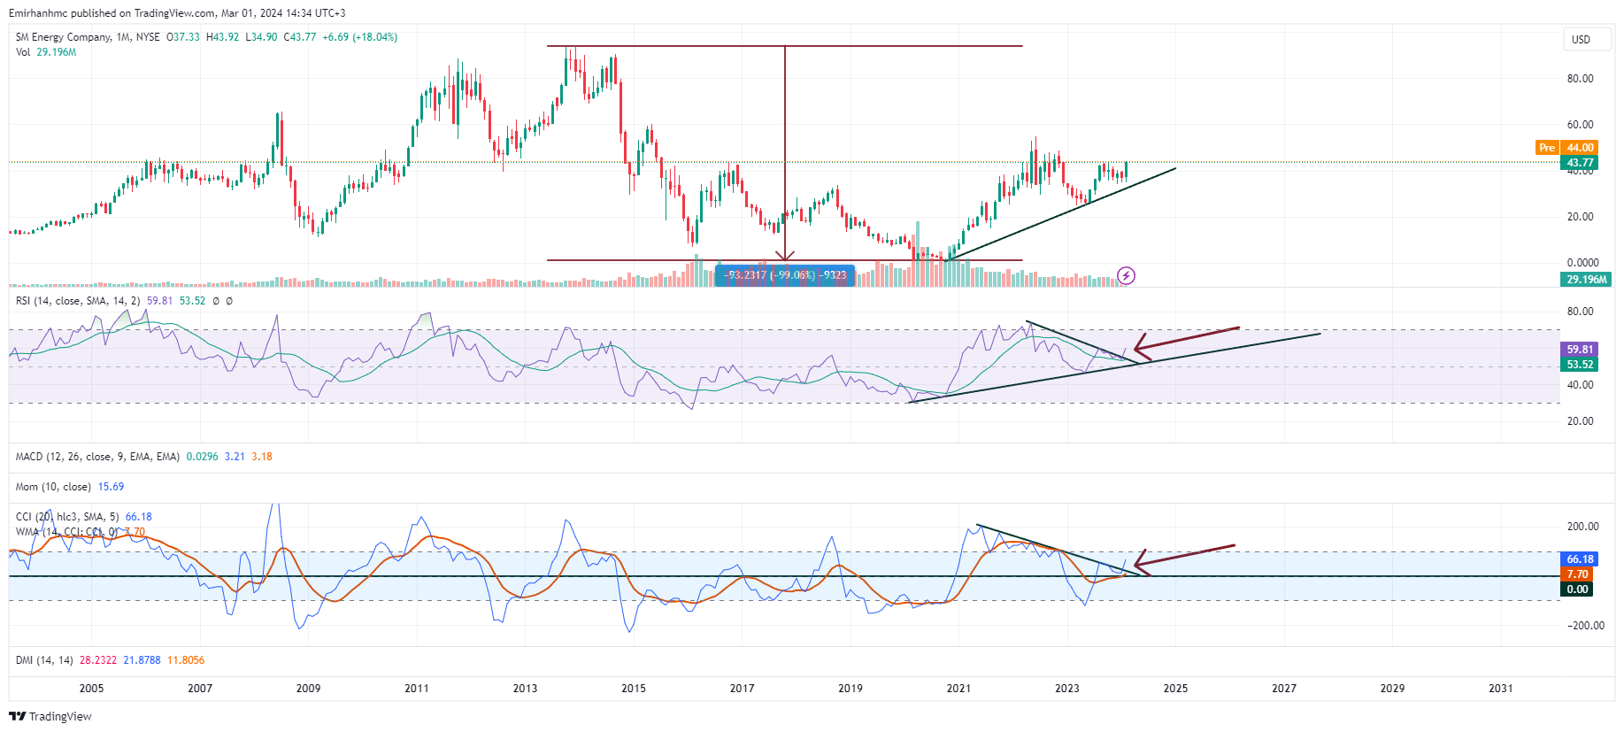Click the 53.52 RSI SMA value tag
Screen dimensions: 1624x732
1580,365
